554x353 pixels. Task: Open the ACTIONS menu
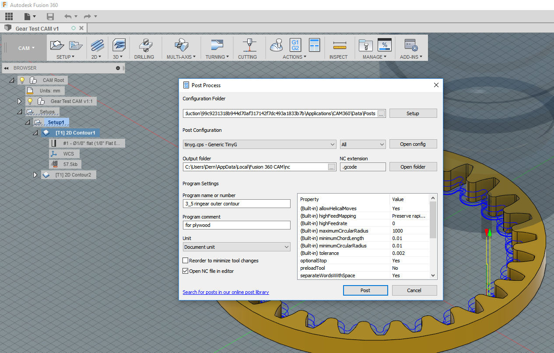pos(295,57)
